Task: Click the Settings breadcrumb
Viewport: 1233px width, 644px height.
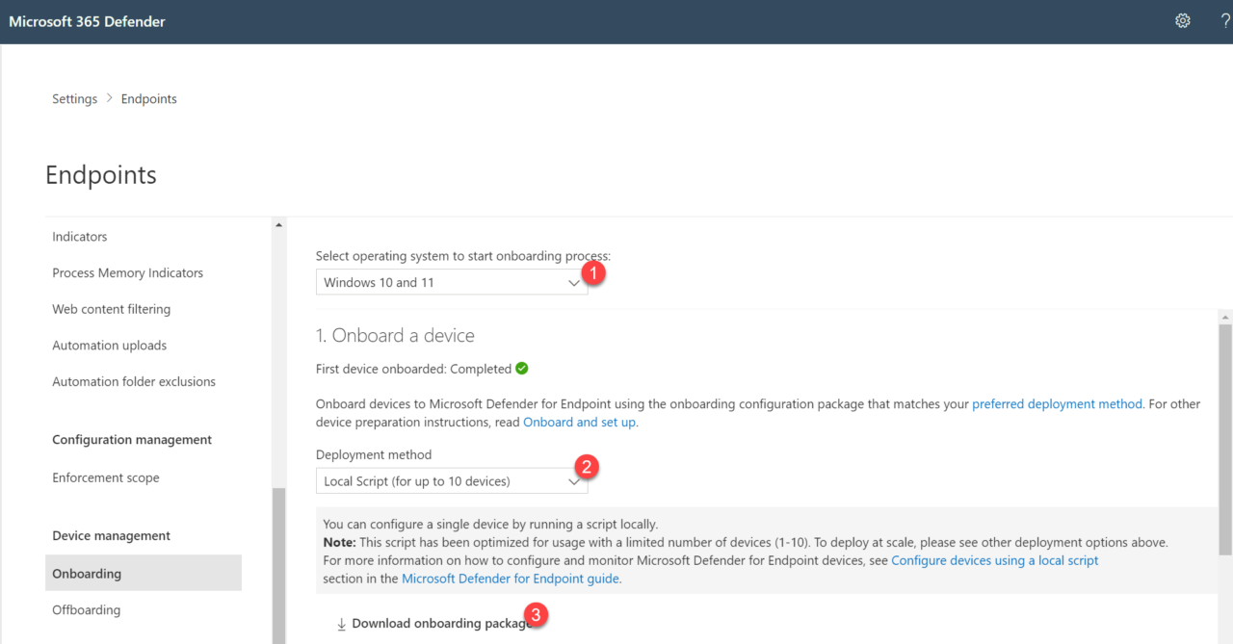Action: point(75,99)
